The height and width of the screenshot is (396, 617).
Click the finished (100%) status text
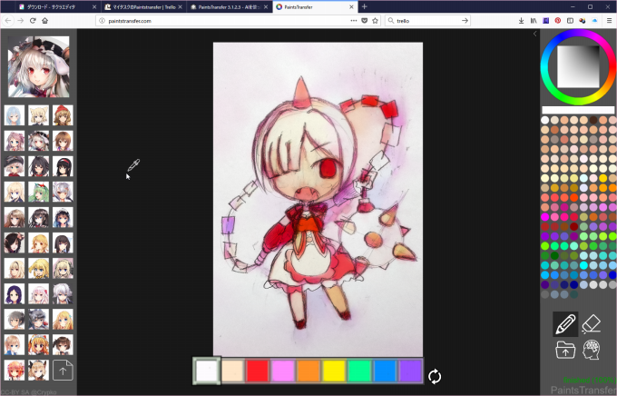tap(589, 380)
